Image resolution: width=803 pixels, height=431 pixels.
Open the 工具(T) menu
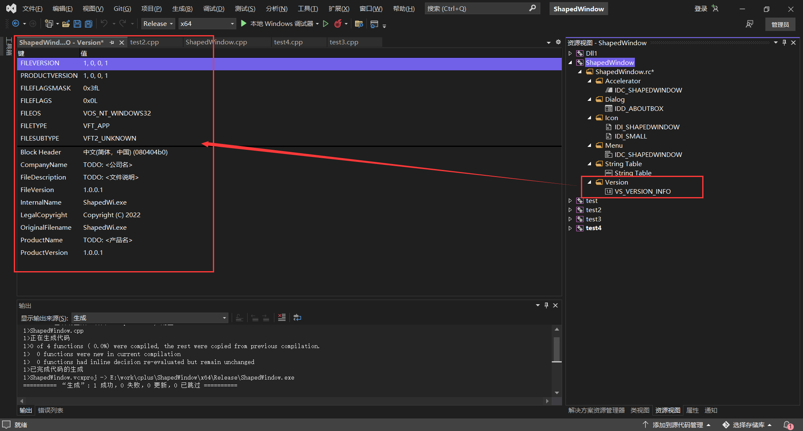(x=308, y=9)
